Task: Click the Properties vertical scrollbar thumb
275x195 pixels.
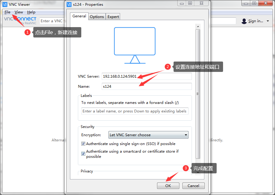Action: 198,94
